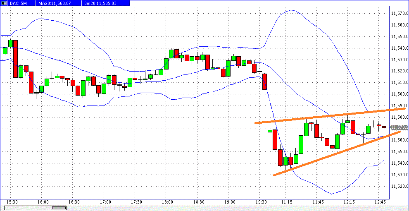This screenshot has height=211, width=409.
Task: Click the 11,640.0 price axis label
Action: pyautogui.click(x=399, y=48)
